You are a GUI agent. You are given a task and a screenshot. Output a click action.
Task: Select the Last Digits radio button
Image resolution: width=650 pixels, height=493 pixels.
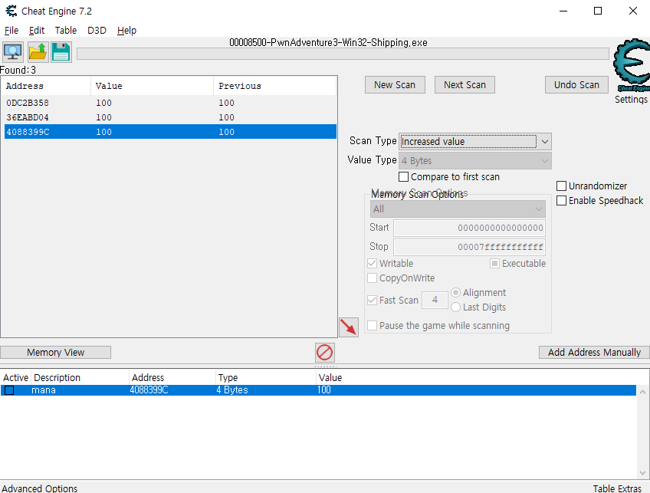(x=455, y=307)
